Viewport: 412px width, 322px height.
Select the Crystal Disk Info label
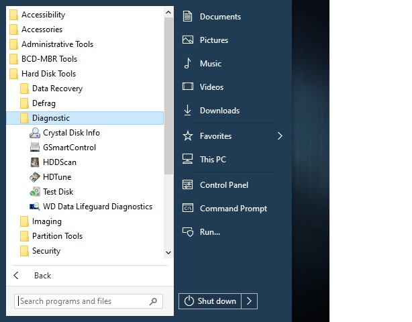[72, 133]
